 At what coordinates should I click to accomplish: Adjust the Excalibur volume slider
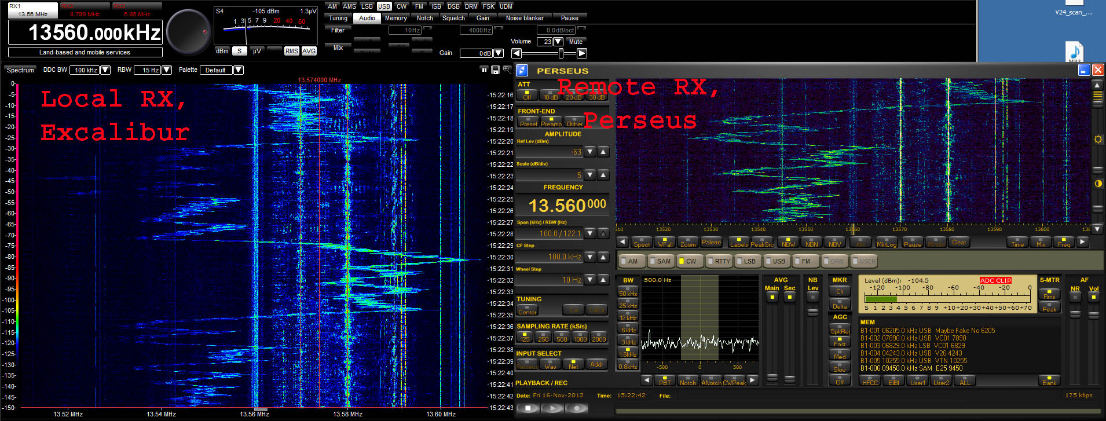click(x=561, y=53)
